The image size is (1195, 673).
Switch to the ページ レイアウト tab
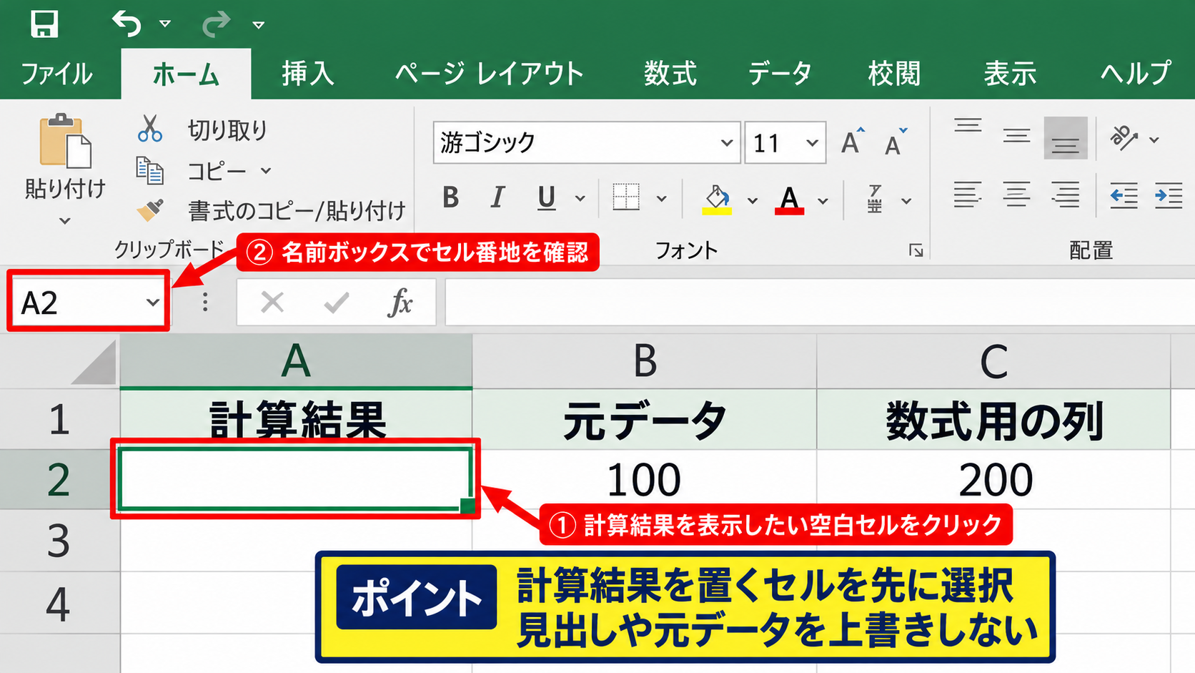[x=490, y=74]
